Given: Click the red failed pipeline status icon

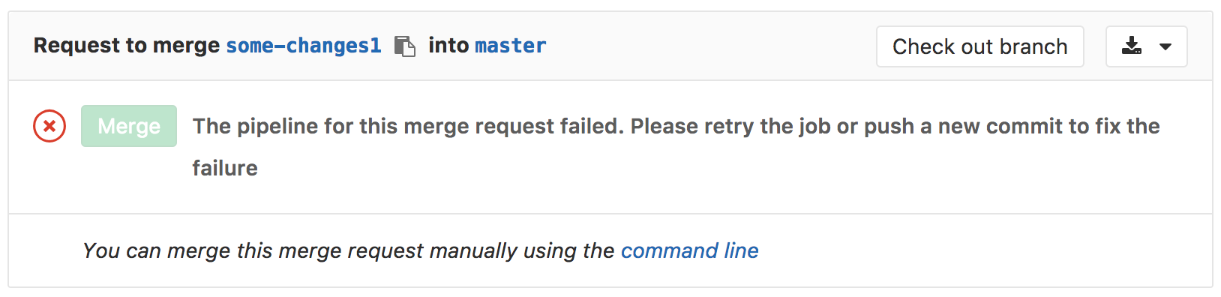Looking at the screenshot, I should pos(49,126).
